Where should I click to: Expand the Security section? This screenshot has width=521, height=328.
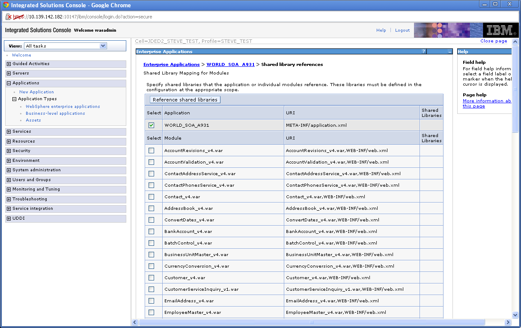coord(9,151)
